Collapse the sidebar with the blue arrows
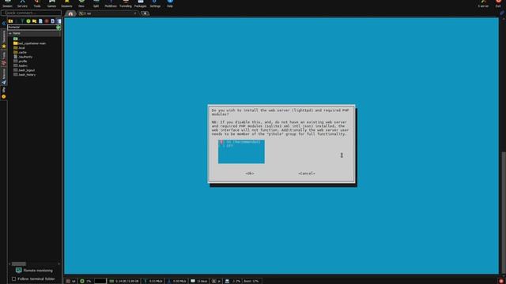This screenshot has height=284, width=506. [x=3, y=23]
